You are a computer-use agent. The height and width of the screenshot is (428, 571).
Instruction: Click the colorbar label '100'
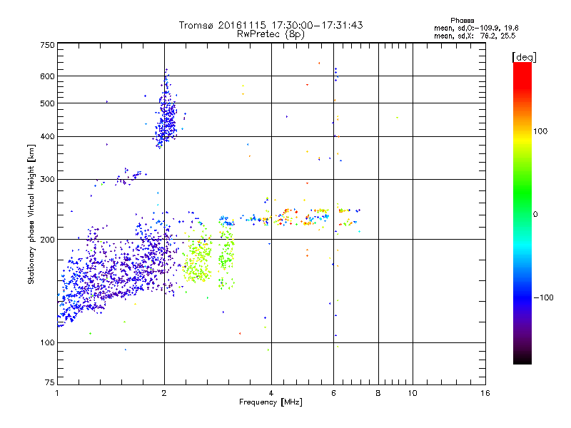[x=540, y=131]
